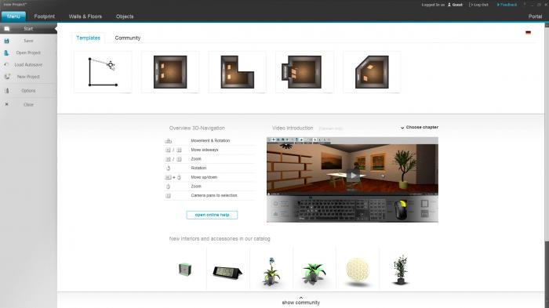This screenshot has height=308, width=549.
Task: Click the Log Out link
Action: [479, 5]
